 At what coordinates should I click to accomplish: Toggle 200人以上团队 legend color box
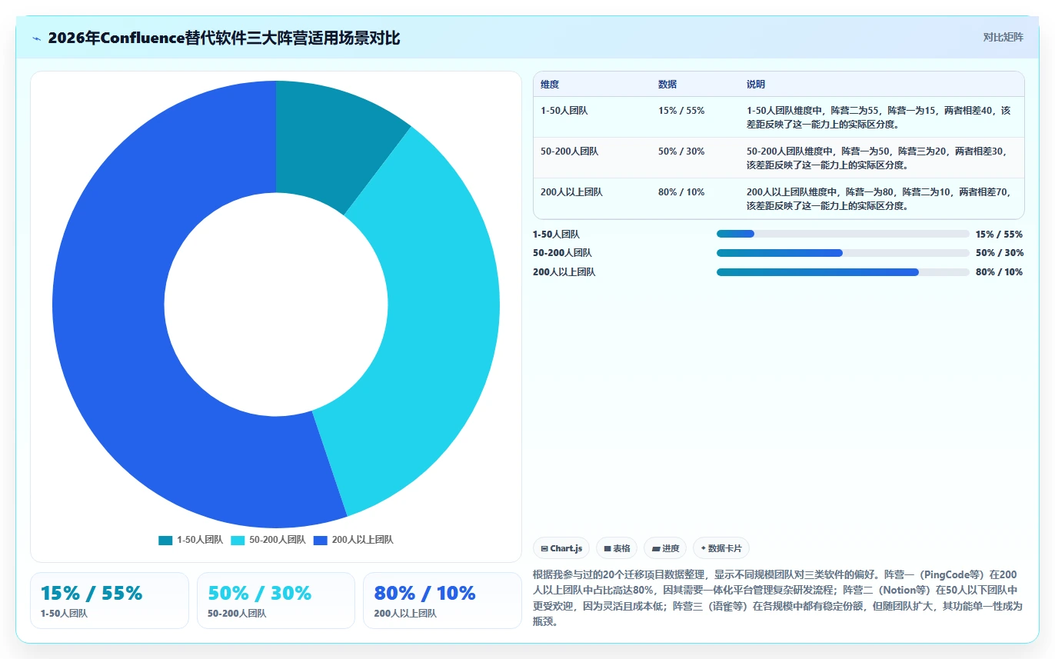pyautogui.click(x=321, y=540)
